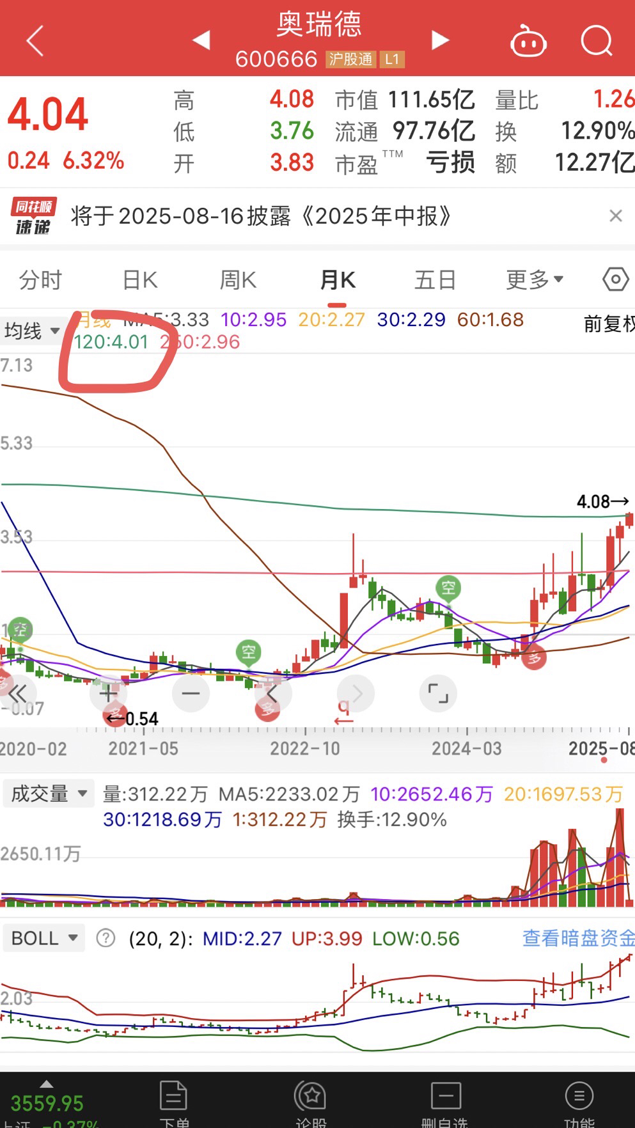Switch to 分时 chart tab

[40, 280]
